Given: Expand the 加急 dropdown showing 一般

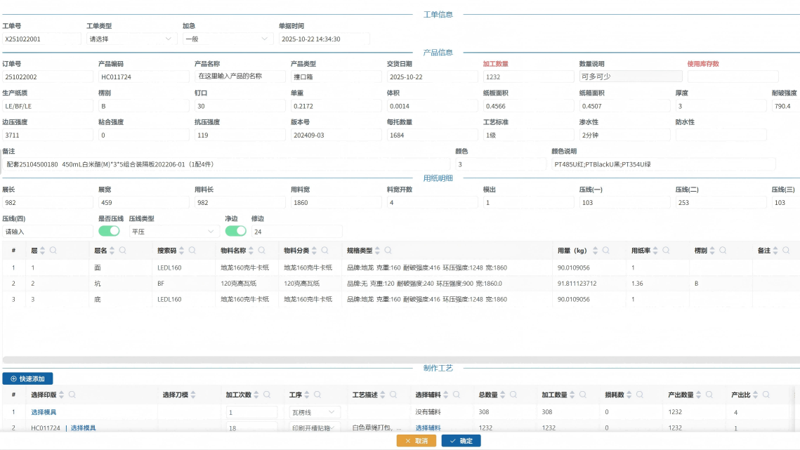Looking at the screenshot, I should (227, 39).
